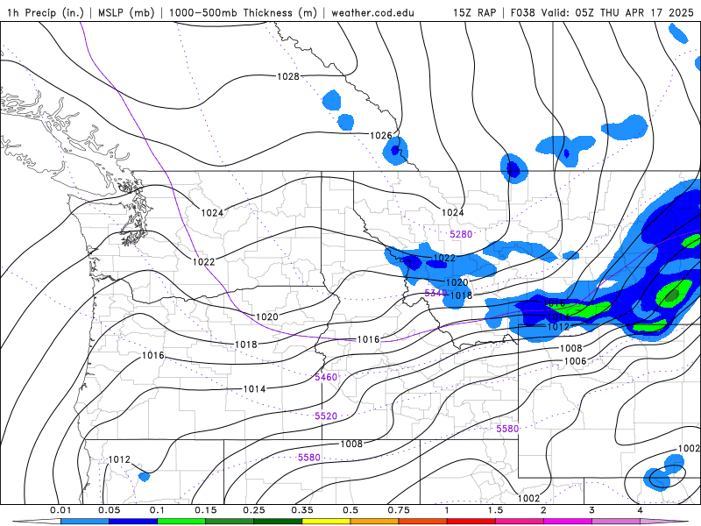Click the purple 5280 thickness label
Viewport: 701px width, 526px height.
[461, 234]
